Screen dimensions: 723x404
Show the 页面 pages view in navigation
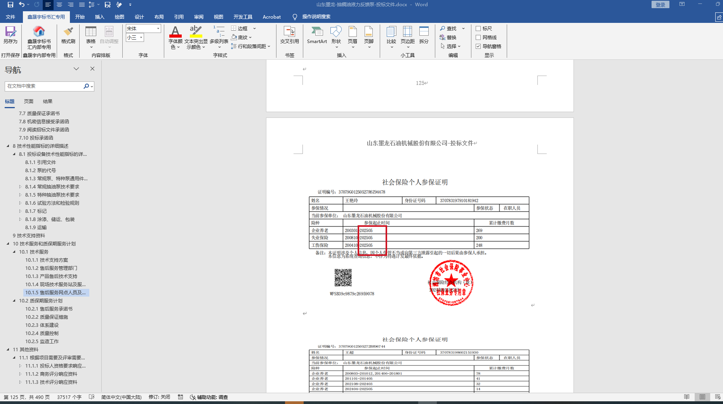(29, 102)
